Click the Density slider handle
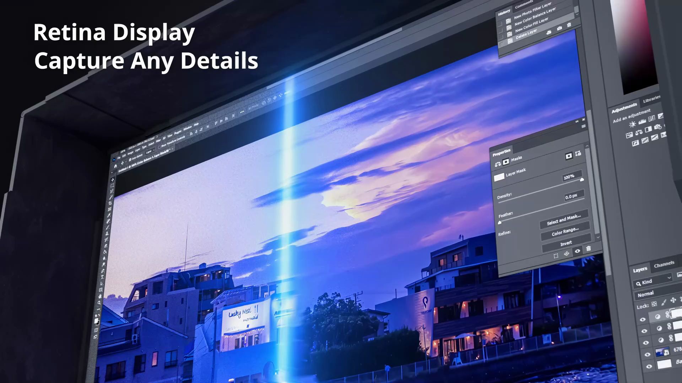 coord(582,180)
